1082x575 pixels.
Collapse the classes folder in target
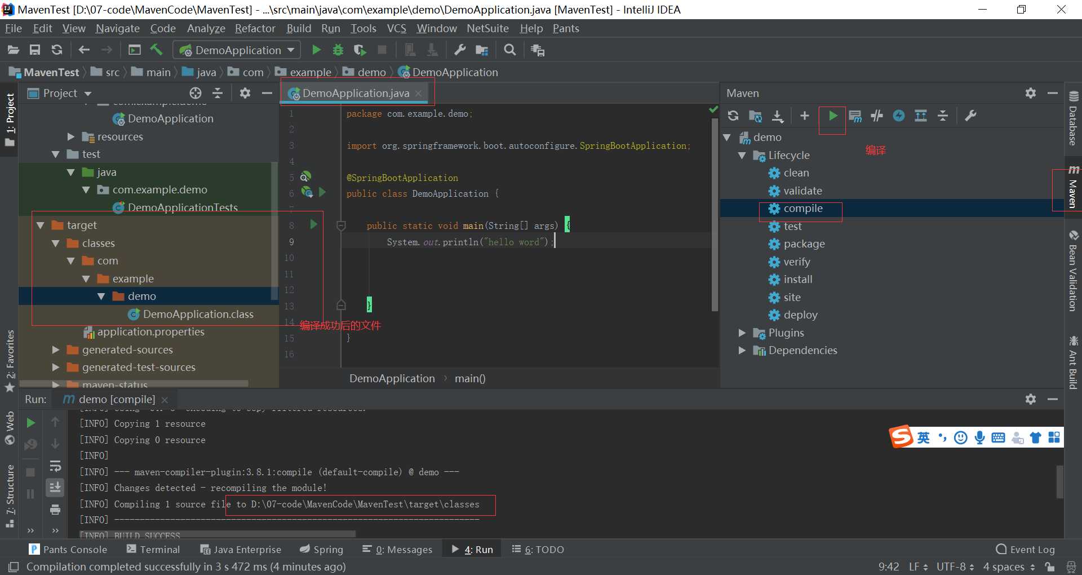pos(55,244)
